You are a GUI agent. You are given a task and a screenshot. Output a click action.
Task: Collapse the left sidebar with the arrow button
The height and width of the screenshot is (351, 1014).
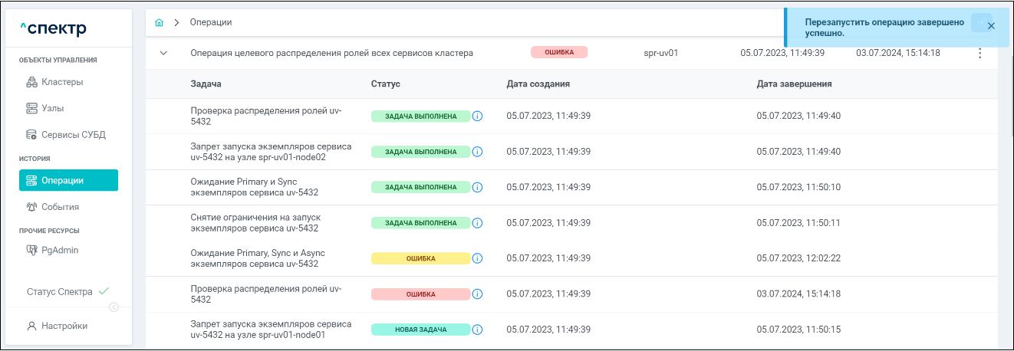click(x=114, y=307)
